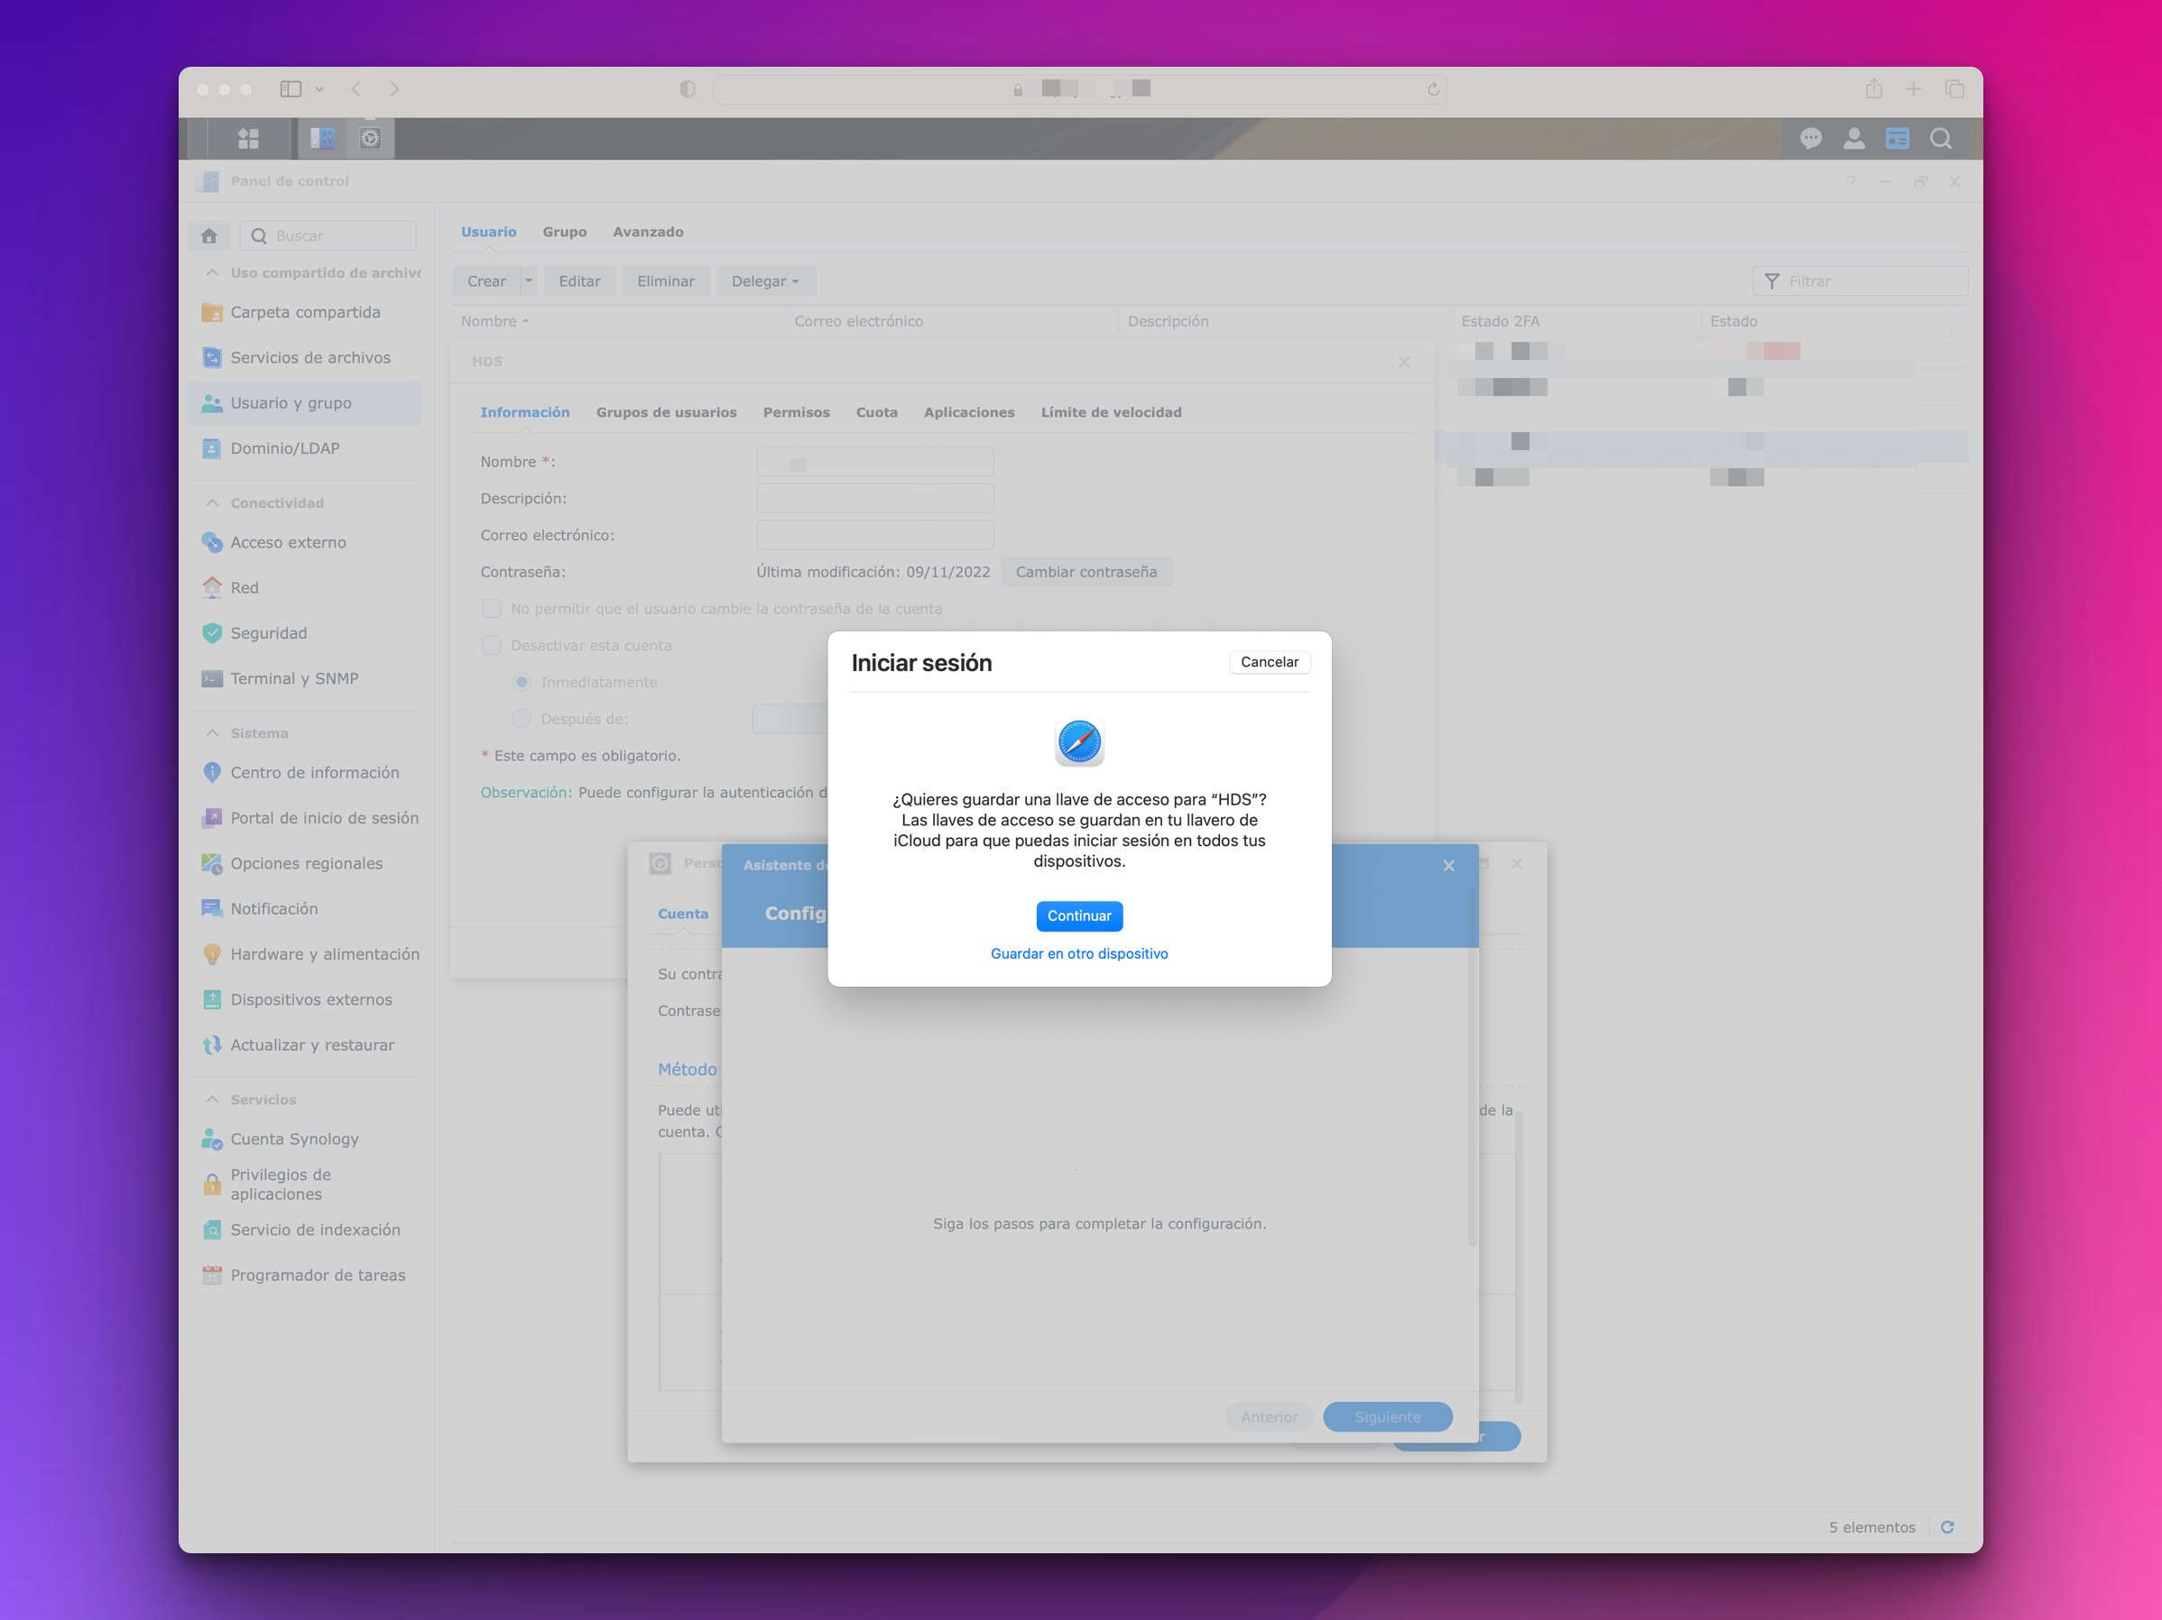Go to Control Panel home icon

pyautogui.click(x=209, y=235)
